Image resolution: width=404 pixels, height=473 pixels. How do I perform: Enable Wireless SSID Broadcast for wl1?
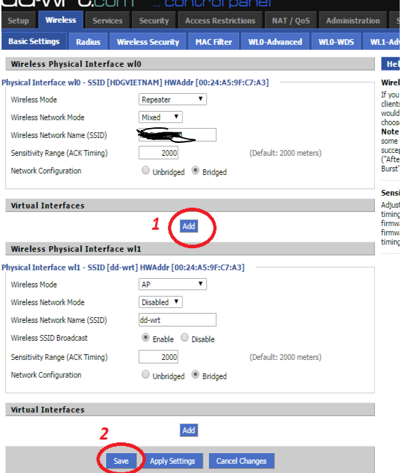[145, 337]
